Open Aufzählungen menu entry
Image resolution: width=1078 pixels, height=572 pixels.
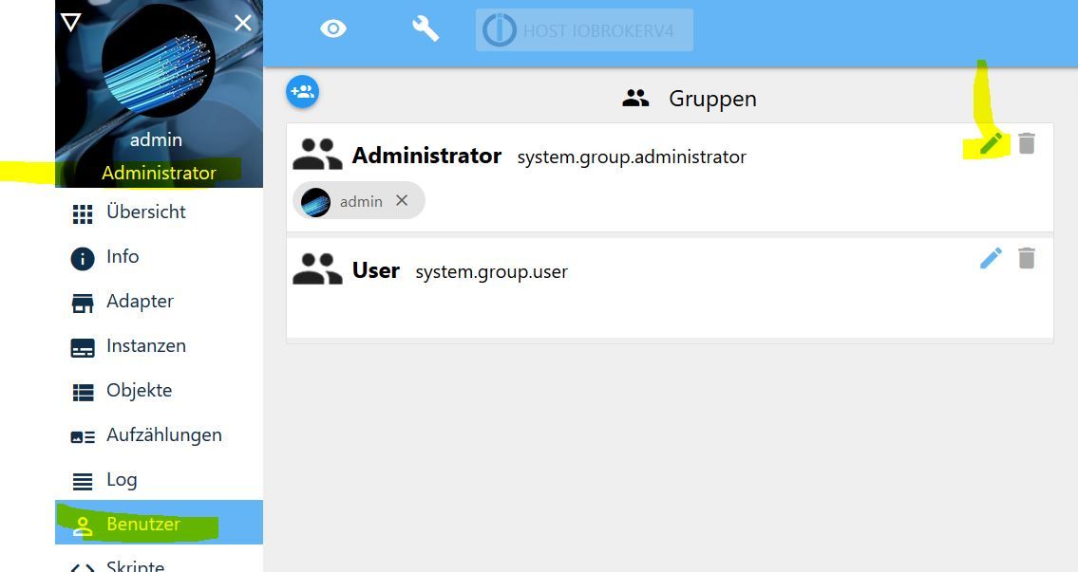click(159, 435)
